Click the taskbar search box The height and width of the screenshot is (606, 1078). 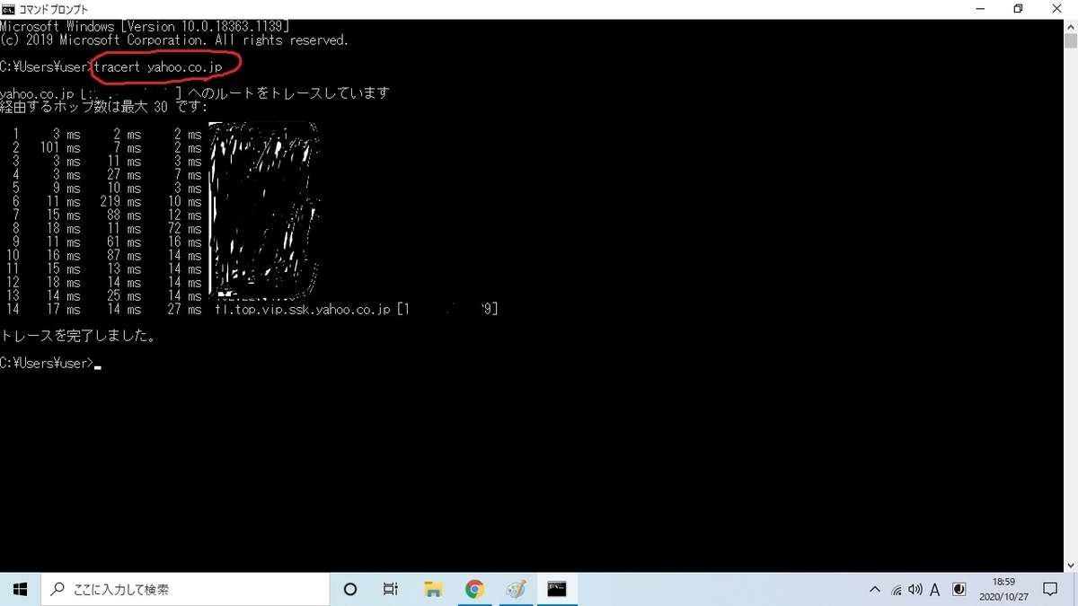185,590
